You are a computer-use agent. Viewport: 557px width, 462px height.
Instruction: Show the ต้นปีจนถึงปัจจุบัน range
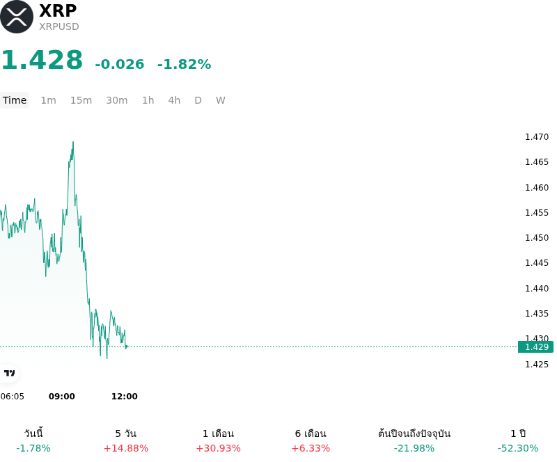tap(414, 440)
